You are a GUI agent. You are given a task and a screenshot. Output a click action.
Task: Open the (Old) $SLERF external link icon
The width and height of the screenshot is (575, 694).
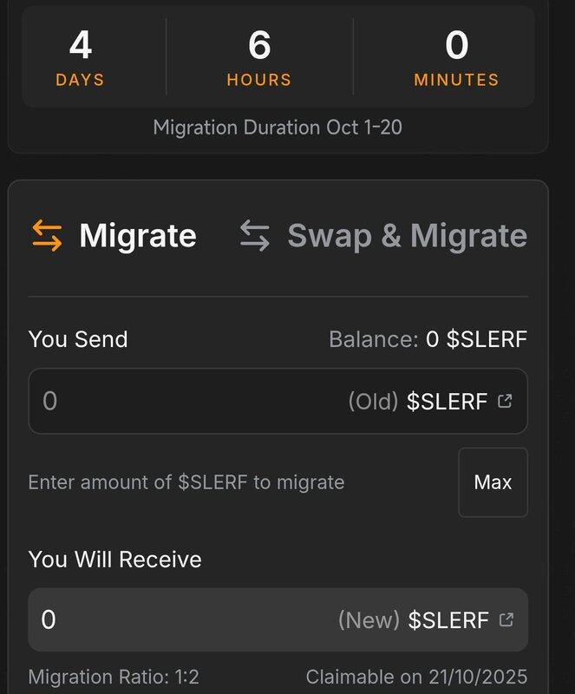point(505,402)
